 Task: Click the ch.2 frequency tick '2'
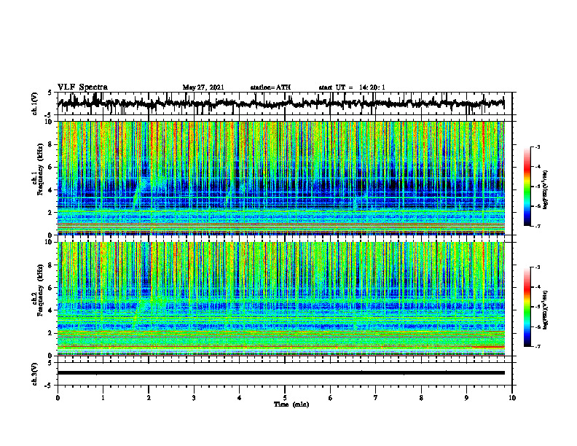tap(52, 333)
